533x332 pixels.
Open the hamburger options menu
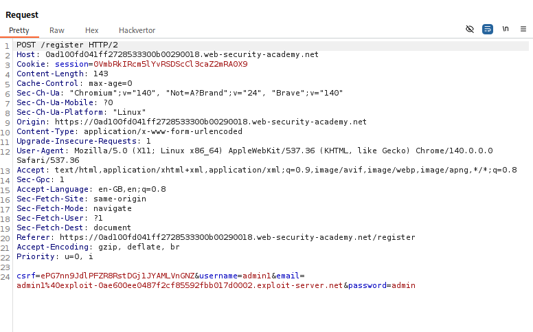point(523,30)
